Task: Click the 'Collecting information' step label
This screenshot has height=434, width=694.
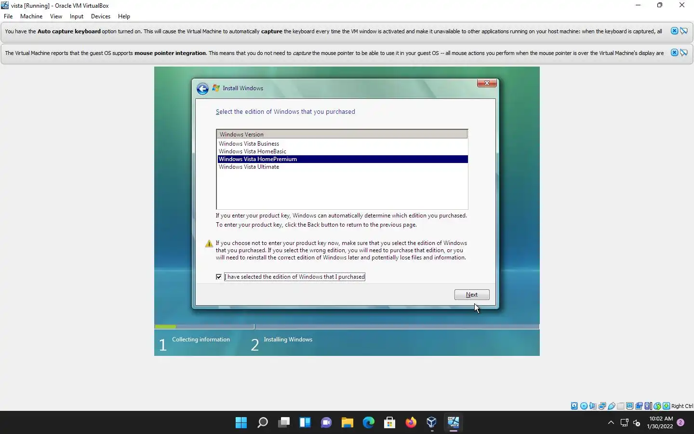Action: 201,339
